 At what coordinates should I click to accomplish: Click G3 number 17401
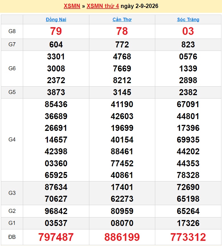tap(122, 187)
